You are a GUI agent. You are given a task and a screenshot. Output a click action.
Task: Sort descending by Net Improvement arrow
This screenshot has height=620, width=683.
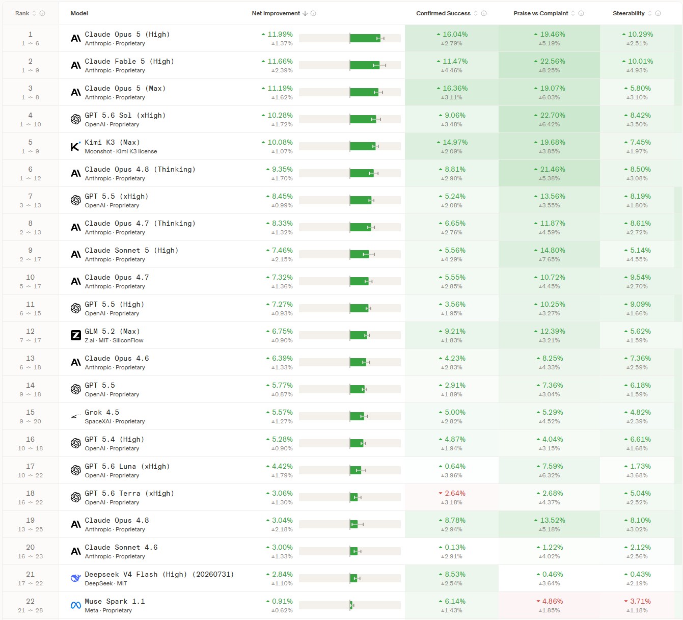[305, 13]
